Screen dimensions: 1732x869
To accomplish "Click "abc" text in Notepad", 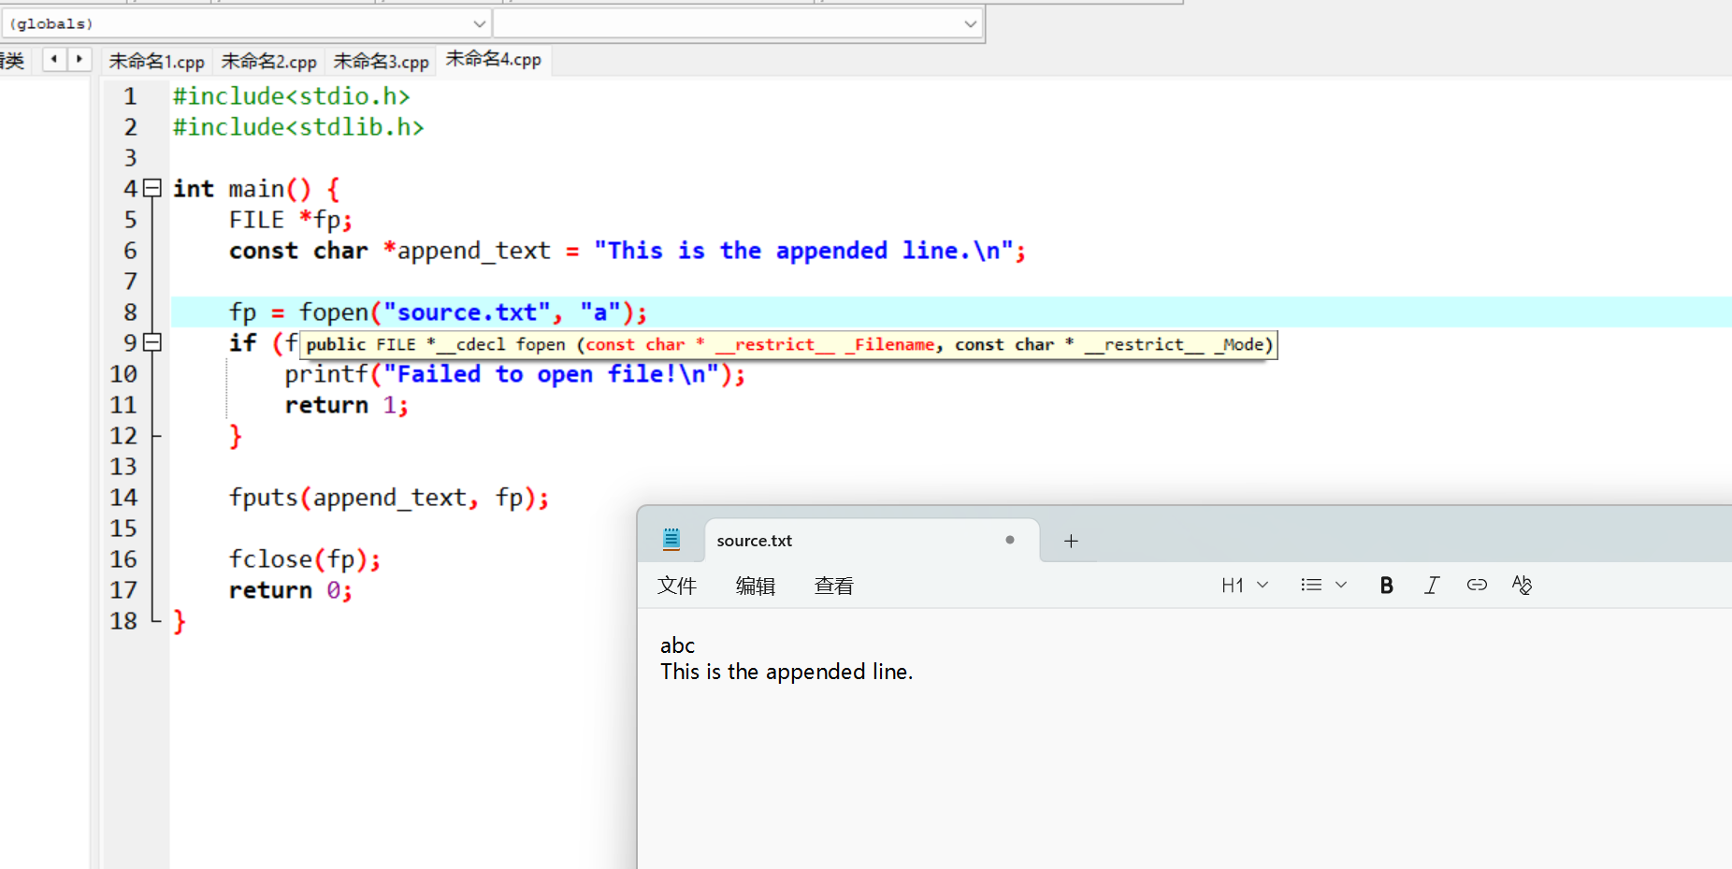I will [677, 645].
